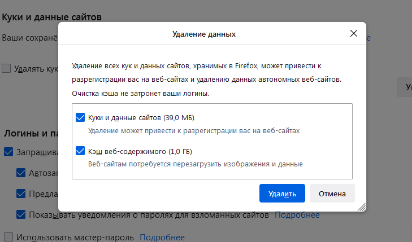Enable Использовать мастер-пароль checkbox
Image resolution: width=412 pixels, height=242 pixels.
[8, 237]
